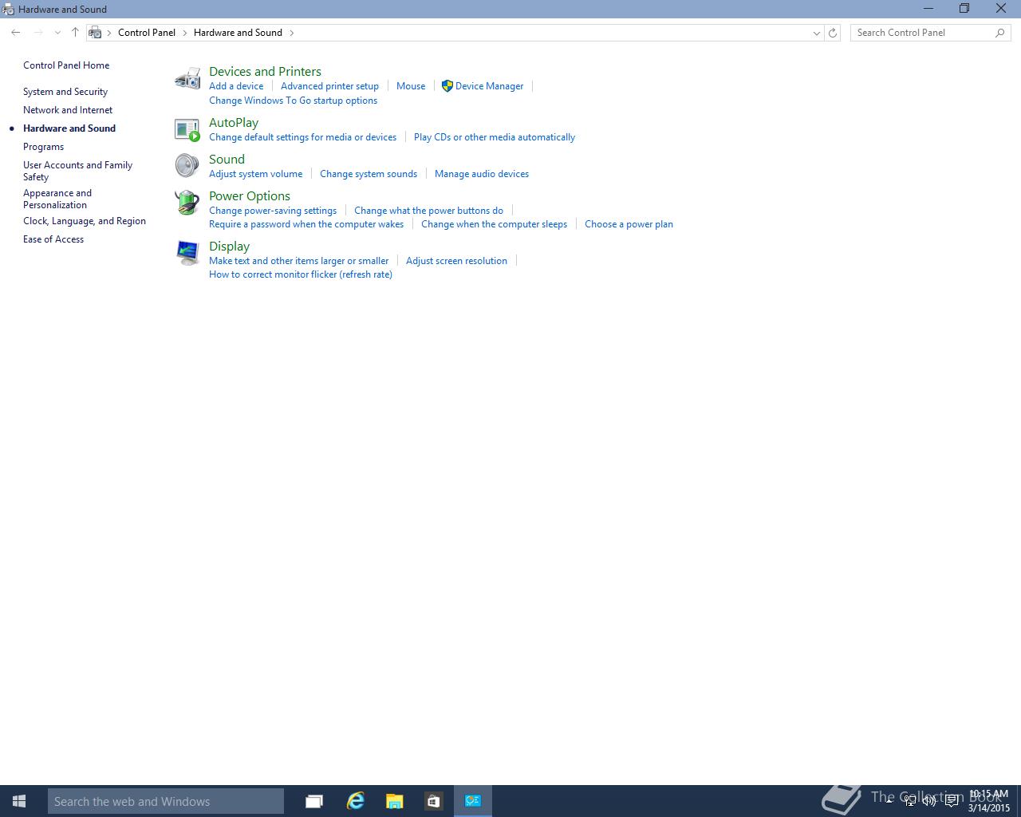This screenshot has width=1021, height=817.
Task: Click Adjust screen resolution
Action: click(x=456, y=261)
